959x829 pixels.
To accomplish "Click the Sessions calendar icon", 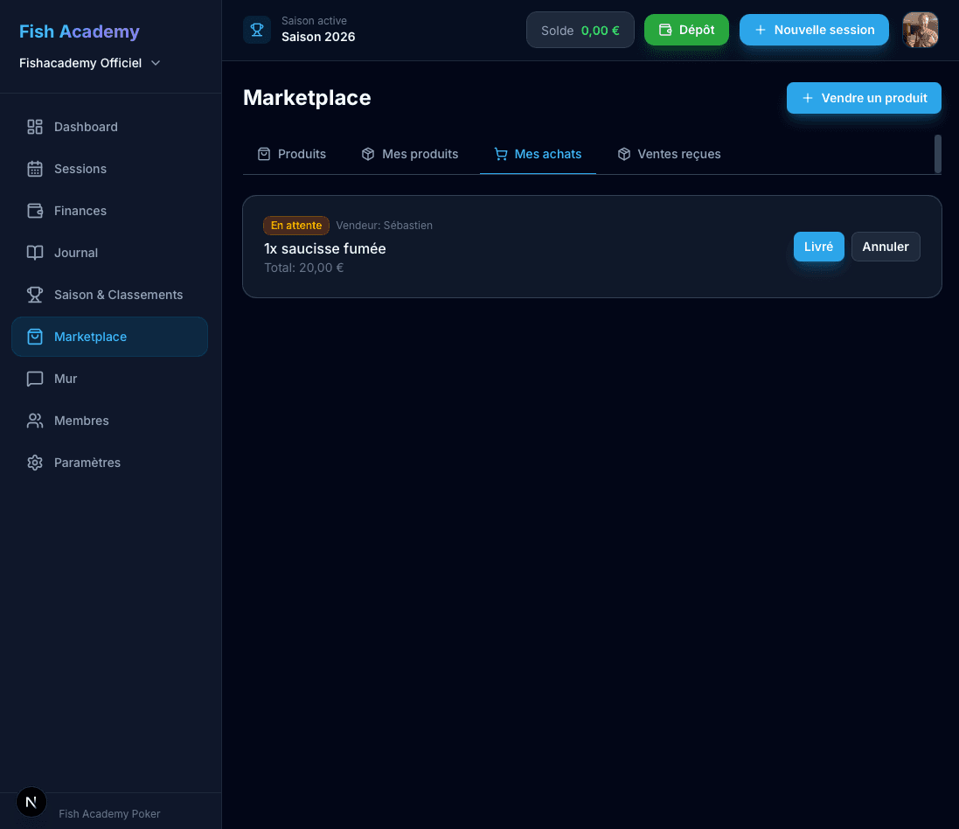I will click(x=35, y=169).
